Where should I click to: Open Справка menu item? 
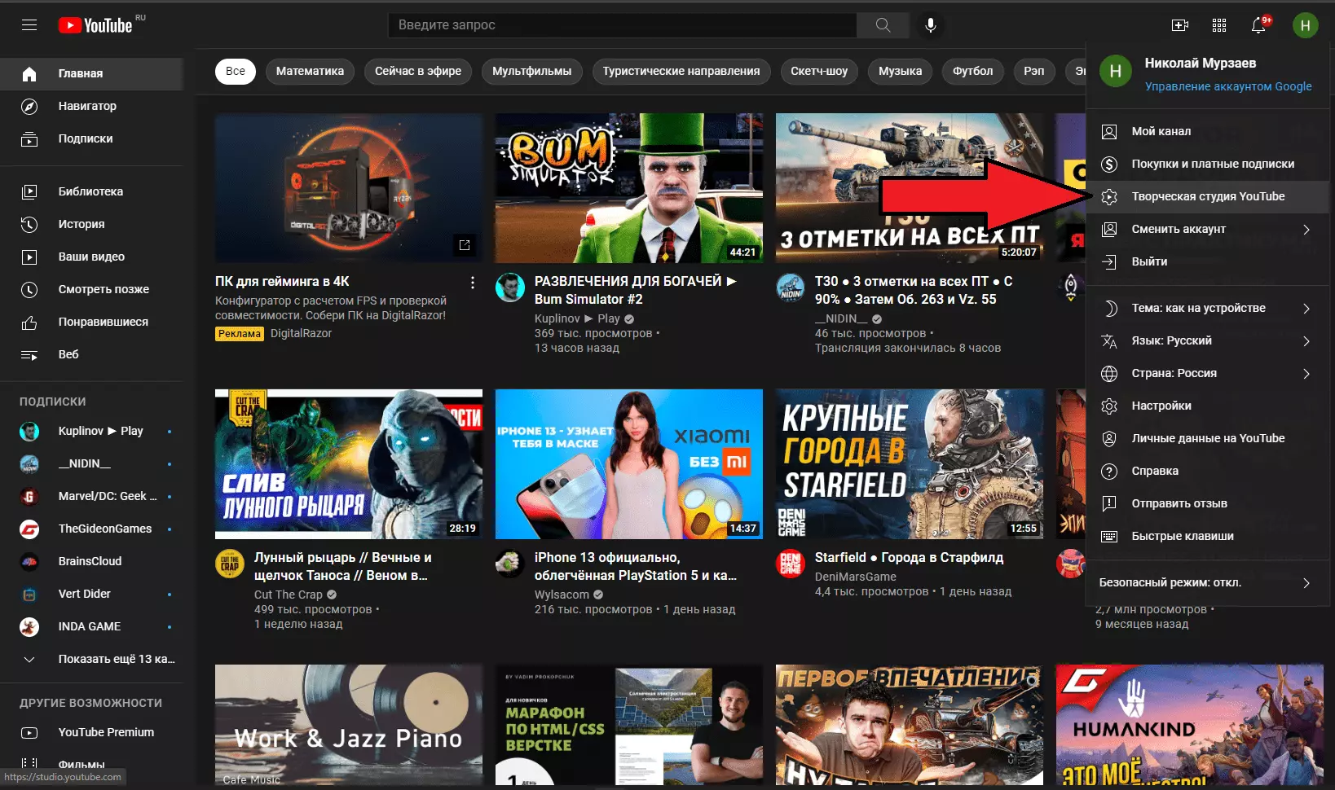(x=1208, y=471)
